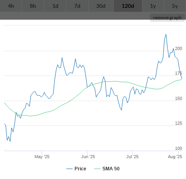Toggle the SMA 50 legend label
This screenshot has width=186, height=179.
point(111,169)
